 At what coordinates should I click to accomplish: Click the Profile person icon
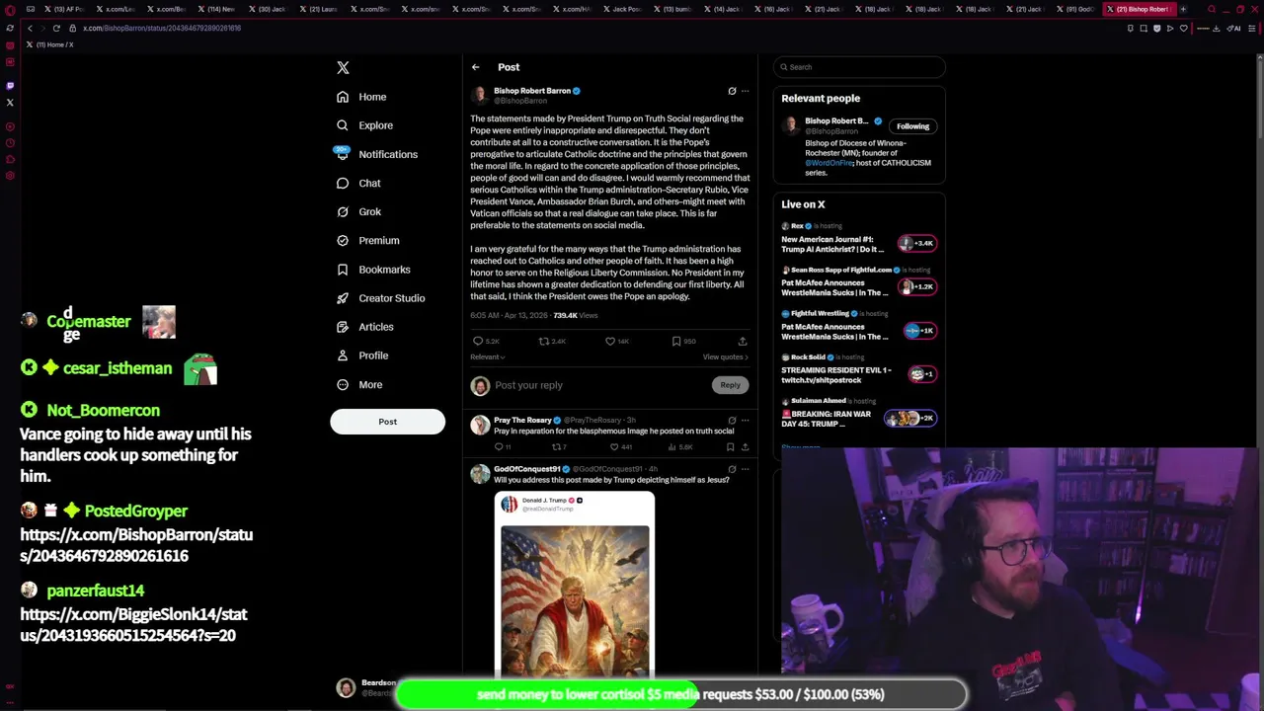pos(343,355)
